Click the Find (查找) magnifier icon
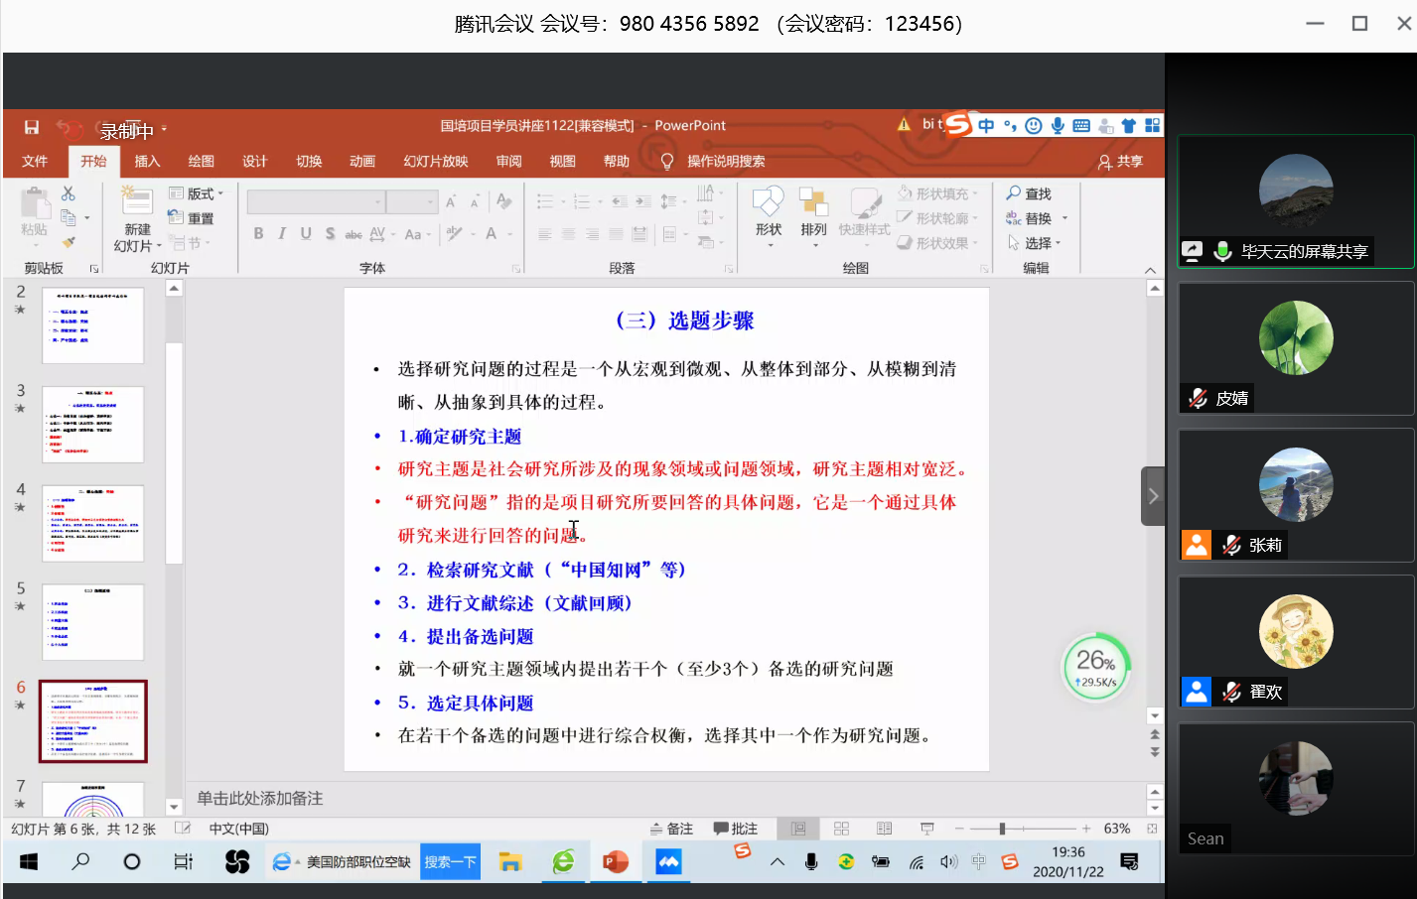1417x899 pixels. point(1014,193)
